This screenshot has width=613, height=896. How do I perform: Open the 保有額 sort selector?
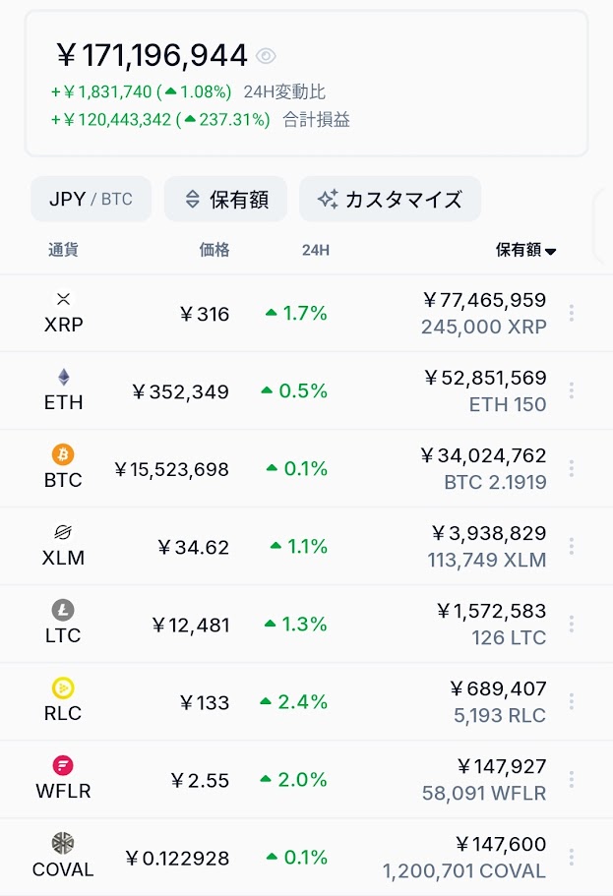[x=226, y=199]
